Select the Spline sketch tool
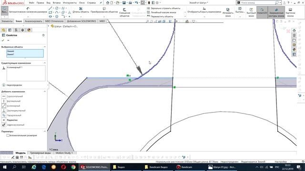305x171 pixels. 63,8
